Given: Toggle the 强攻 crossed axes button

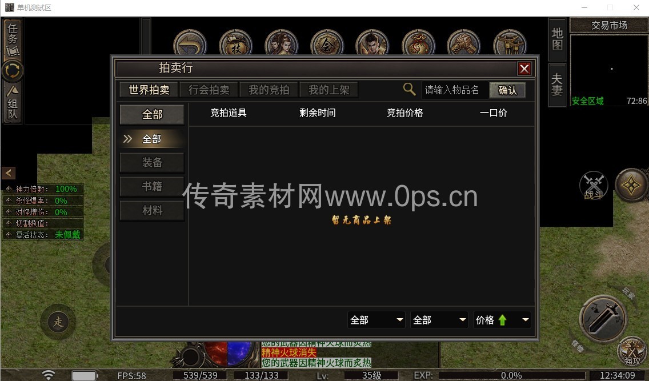Looking at the screenshot, I should [x=632, y=351].
